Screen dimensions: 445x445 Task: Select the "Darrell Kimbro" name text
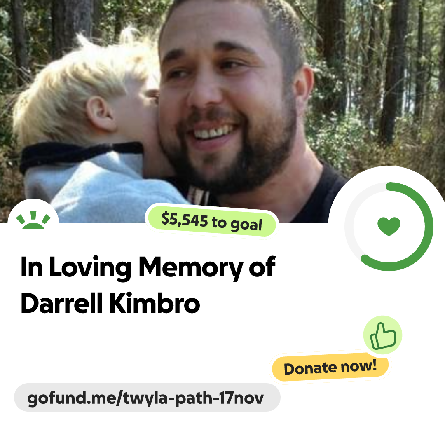[110, 303]
